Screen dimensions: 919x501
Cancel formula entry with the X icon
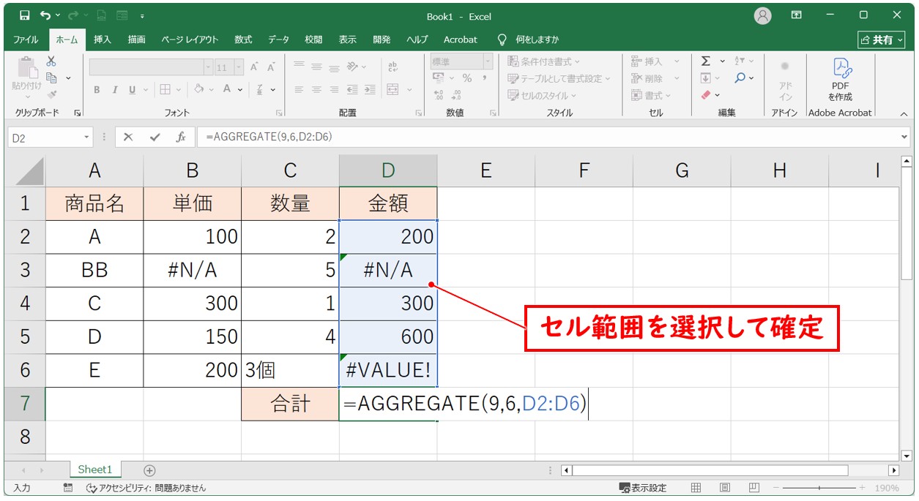click(x=128, y=137)
